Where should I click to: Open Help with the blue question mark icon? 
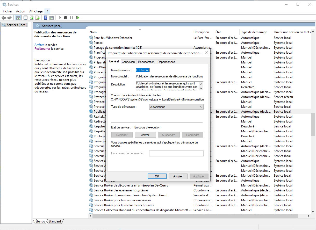pyautogui.click(x=45, y=18)
